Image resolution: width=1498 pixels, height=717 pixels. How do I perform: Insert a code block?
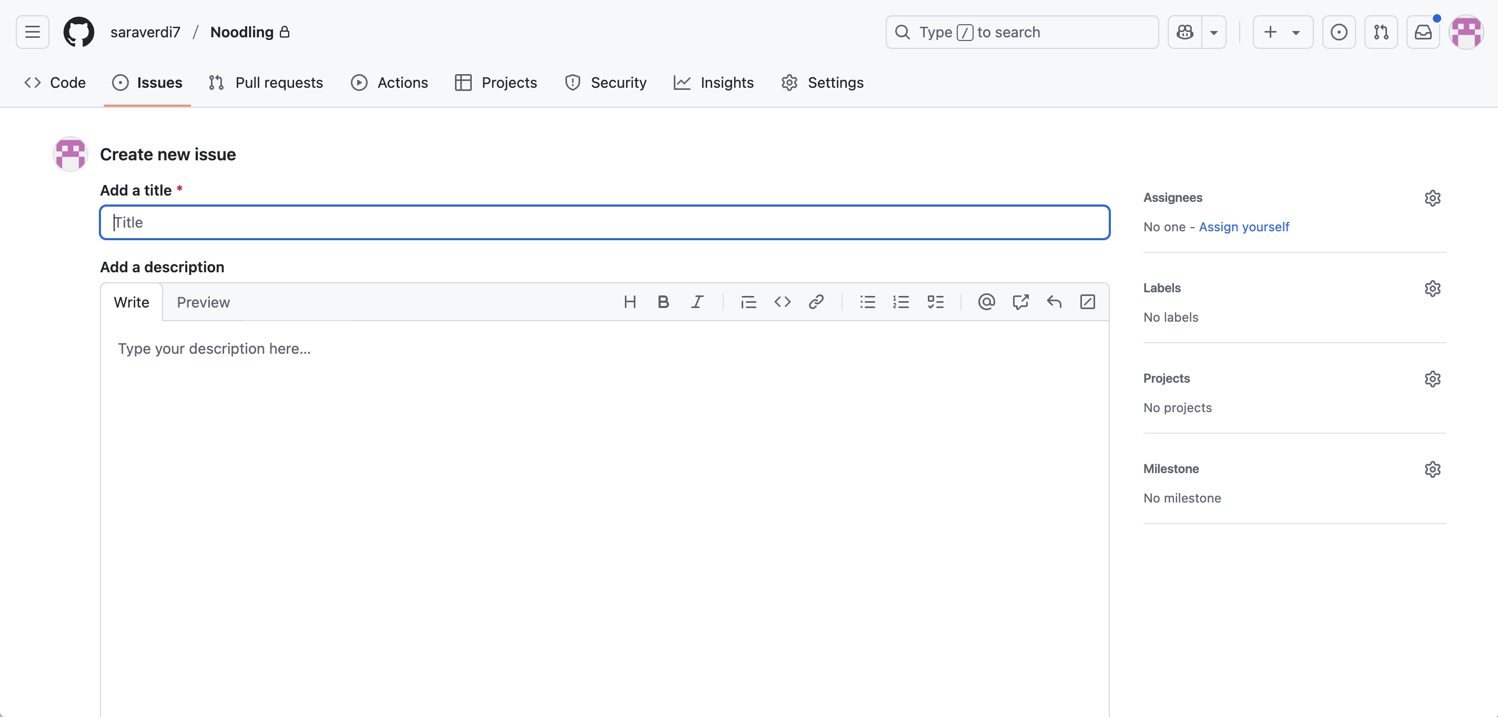click(x=782, y=302)
